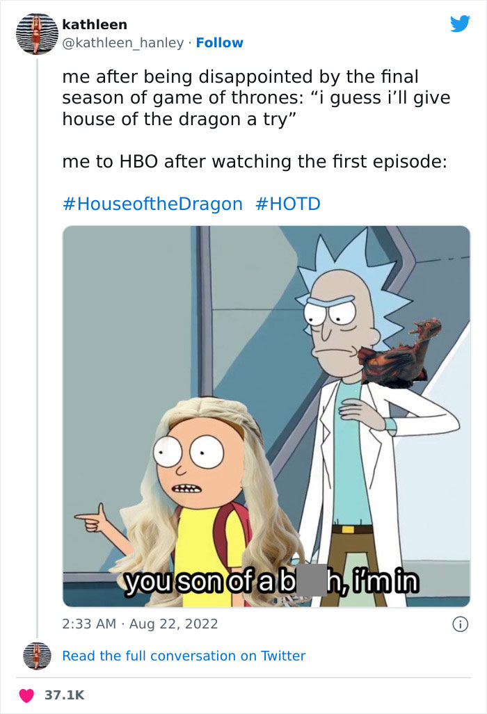Open the @kathleen_hanley handle

click(x=123, y=43)
